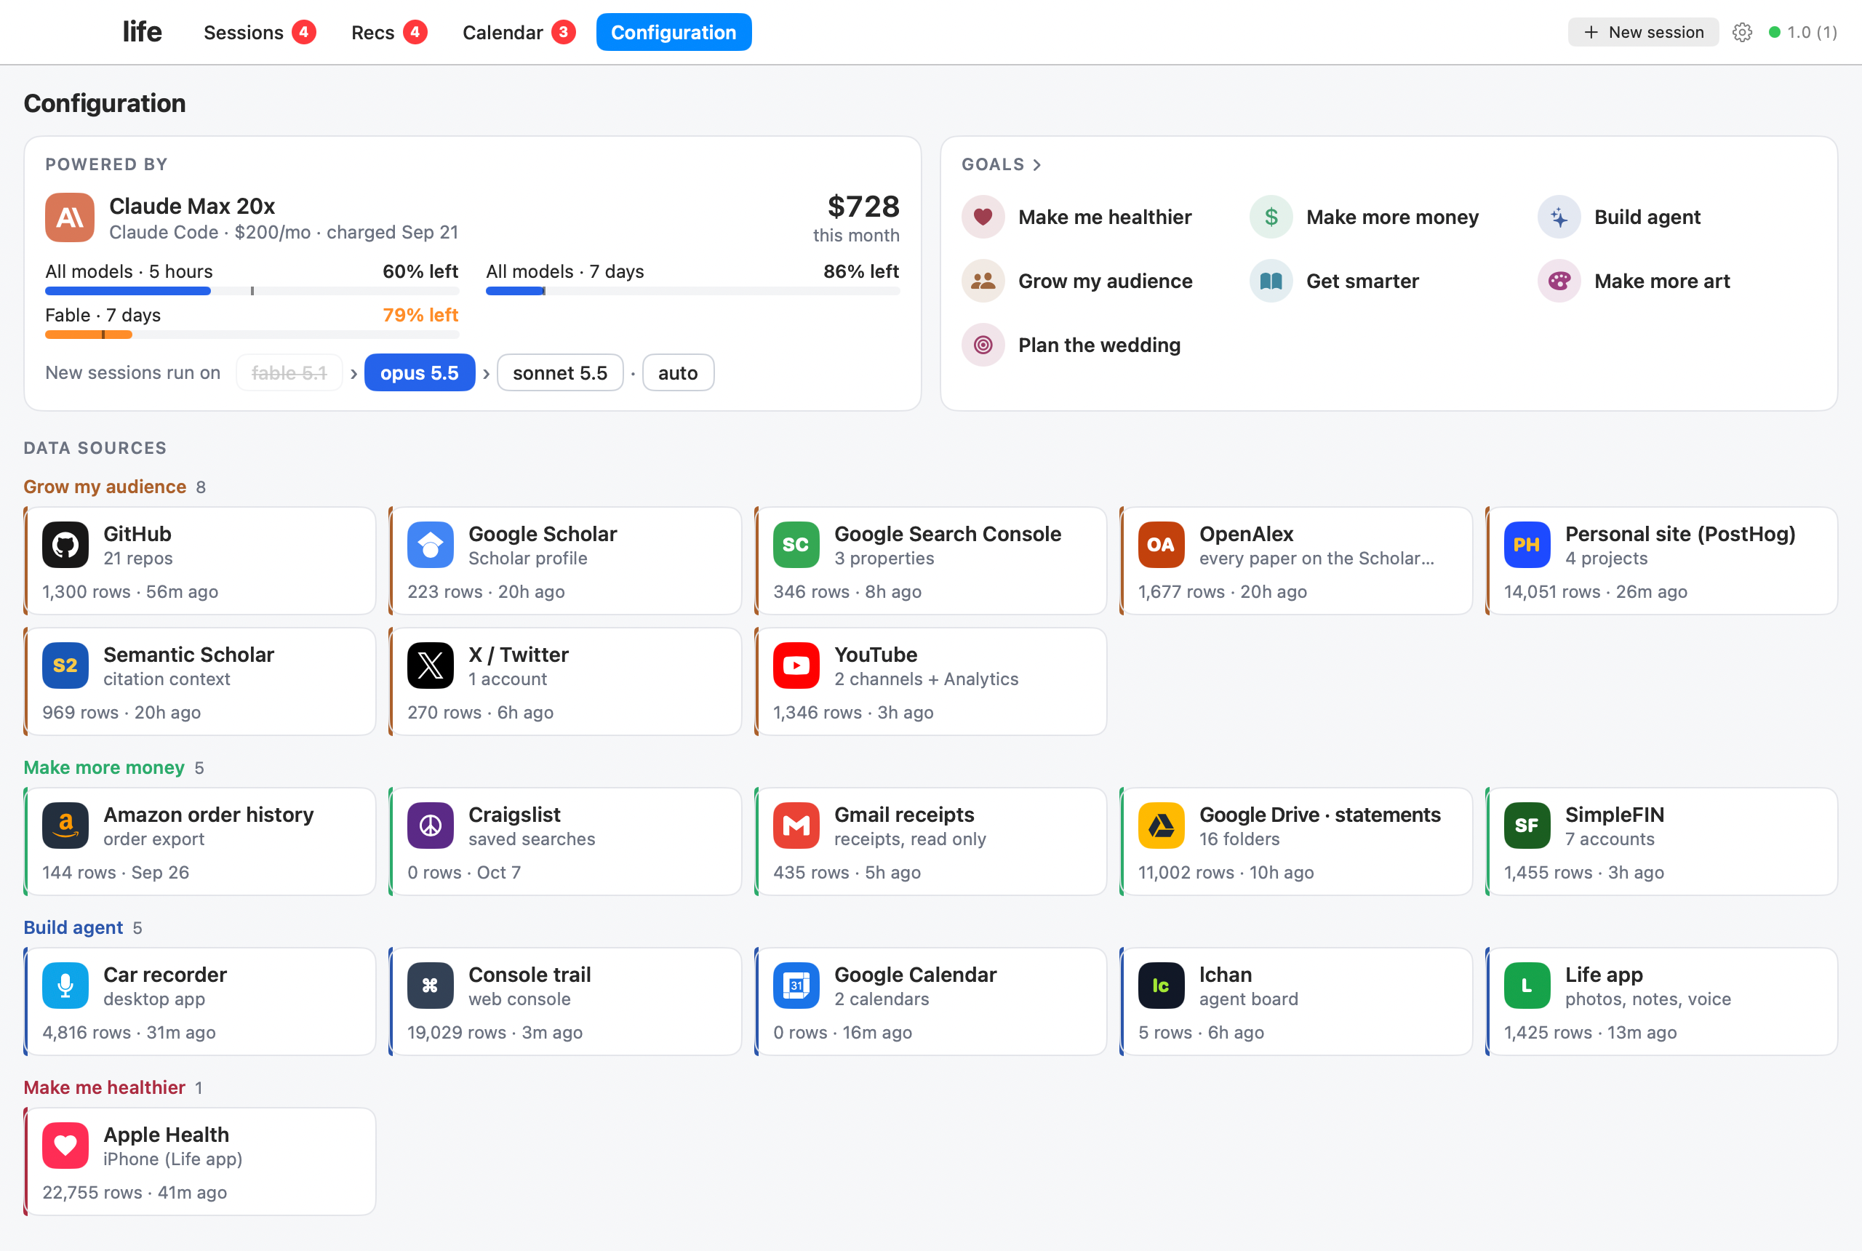
Task: Click 'Claude Code · $200/mo · charged Sep 21' text
Action: [x=284, y=232]
